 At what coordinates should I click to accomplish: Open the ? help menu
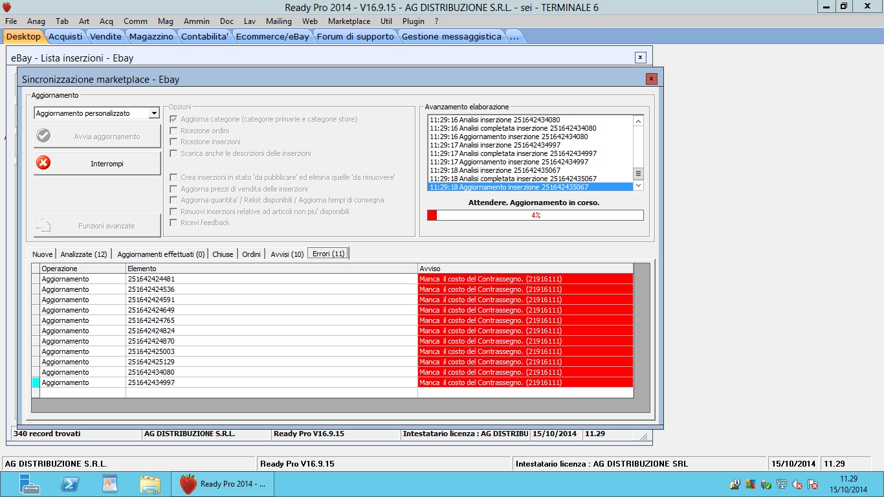coord(437,21)
